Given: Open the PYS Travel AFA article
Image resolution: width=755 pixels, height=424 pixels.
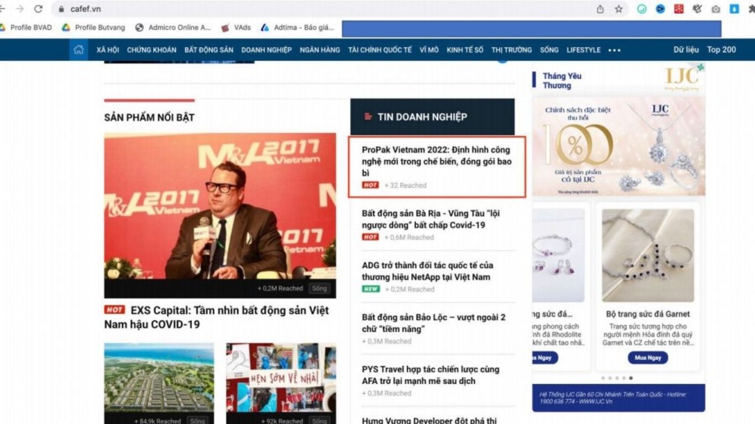Looking at the screenshot, I should 431,375.
